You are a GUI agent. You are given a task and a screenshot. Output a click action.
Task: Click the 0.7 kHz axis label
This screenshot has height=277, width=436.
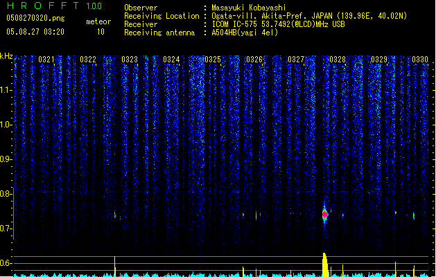[6, 229]
